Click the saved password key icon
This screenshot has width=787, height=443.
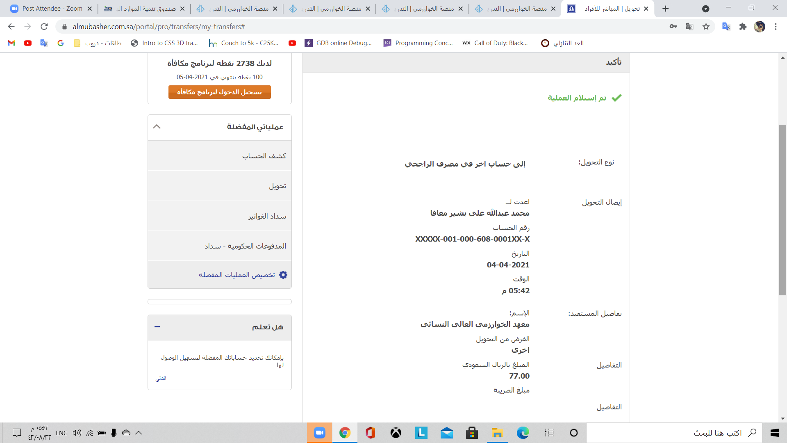point(673,27)
